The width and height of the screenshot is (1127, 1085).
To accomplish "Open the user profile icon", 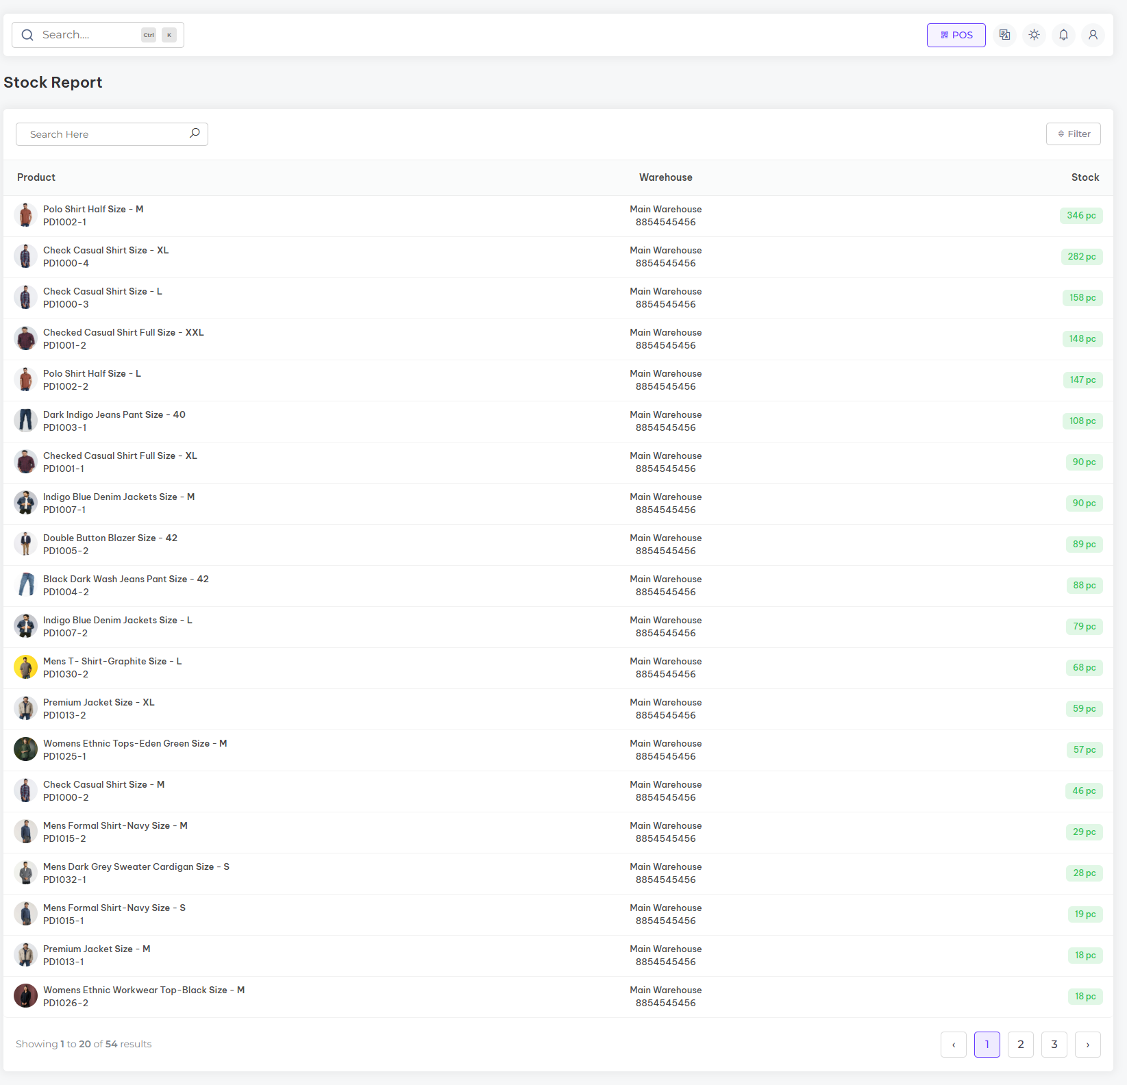I will (1093, 35).
